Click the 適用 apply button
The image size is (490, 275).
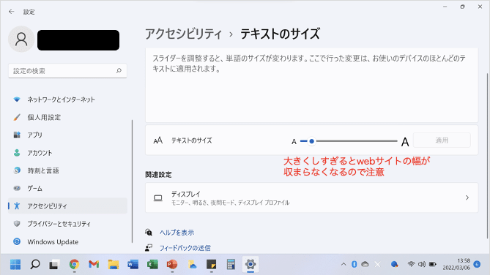(442, 140)
